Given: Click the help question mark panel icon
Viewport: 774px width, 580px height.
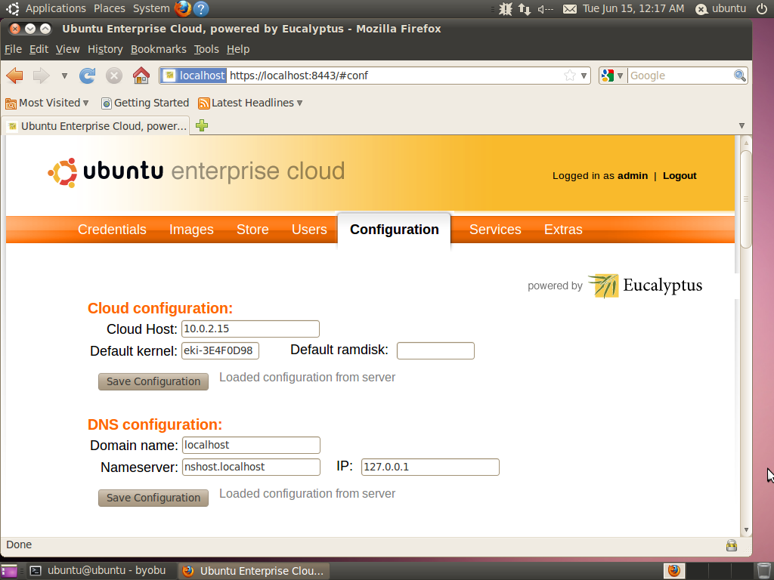Looking at the screenshot, I should coord(201,8).
